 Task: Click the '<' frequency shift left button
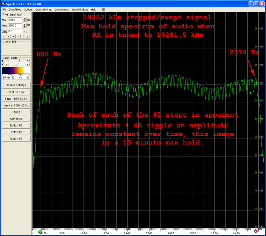pyautogui.click(x=4, y=36)
